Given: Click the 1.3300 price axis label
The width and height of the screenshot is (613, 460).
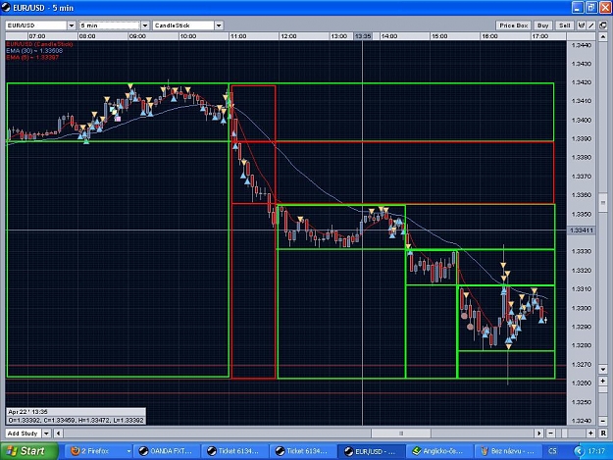Looking at the screenshot, I should point(581,308).
